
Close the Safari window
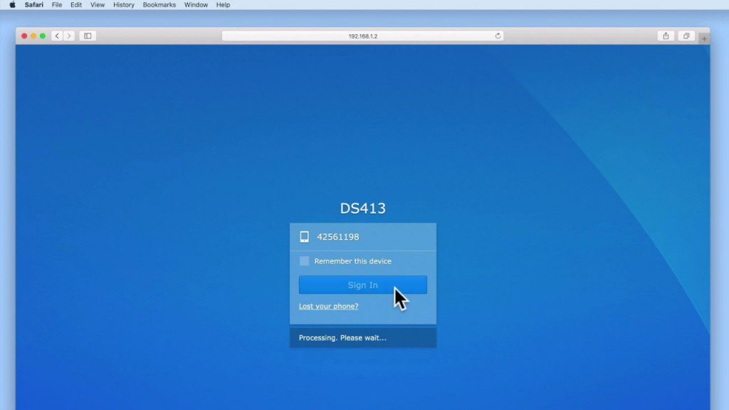24,36
